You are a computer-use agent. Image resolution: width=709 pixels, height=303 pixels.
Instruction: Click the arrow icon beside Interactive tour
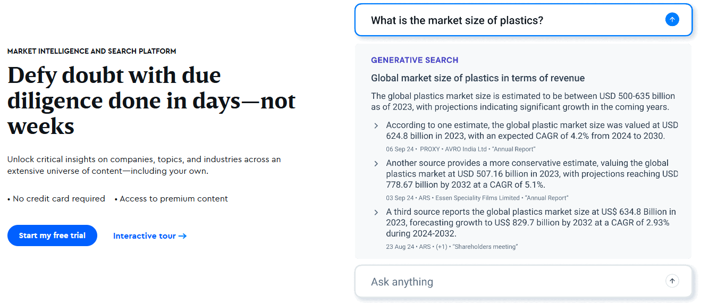pyautogui.click(x=182, y=236)
